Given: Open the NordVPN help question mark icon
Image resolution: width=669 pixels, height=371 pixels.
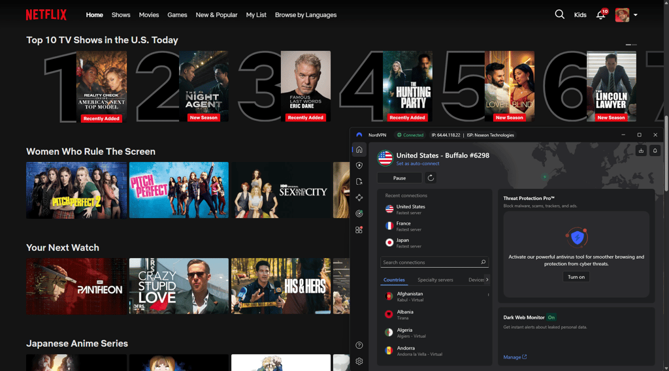Looking at the screenshot, I should click(x=359, y=346).
